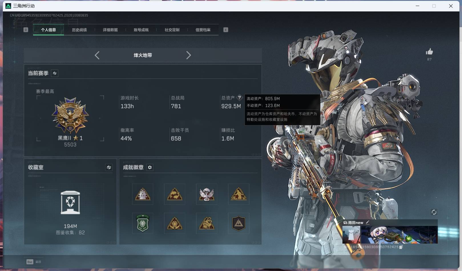Open the 成就徽章 gear settings
462x271 pixels.
coord(150,167)
